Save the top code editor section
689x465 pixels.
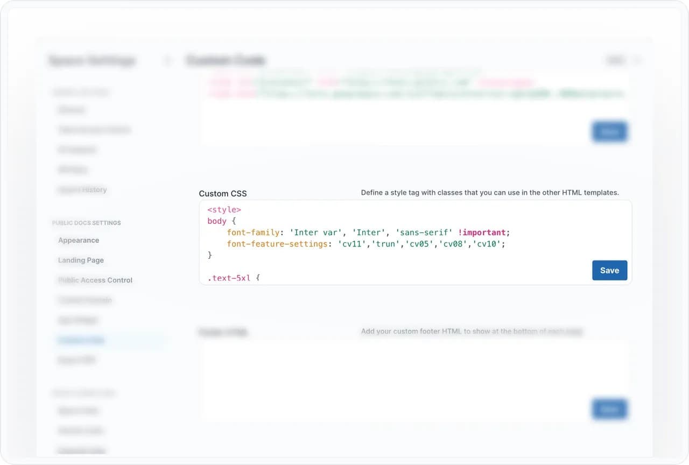[609, 131]
